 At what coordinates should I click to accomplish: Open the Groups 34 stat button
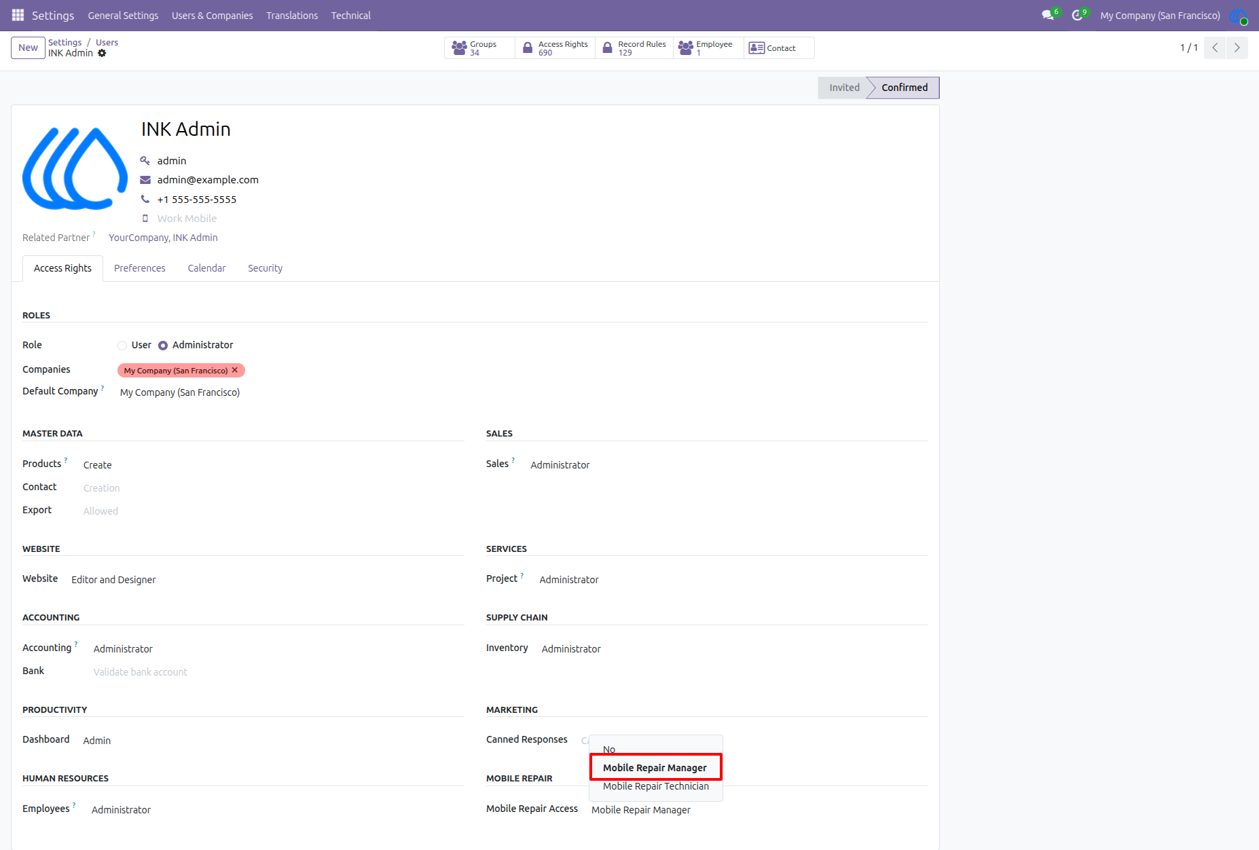pyautogui.click(x=480, y=48)
